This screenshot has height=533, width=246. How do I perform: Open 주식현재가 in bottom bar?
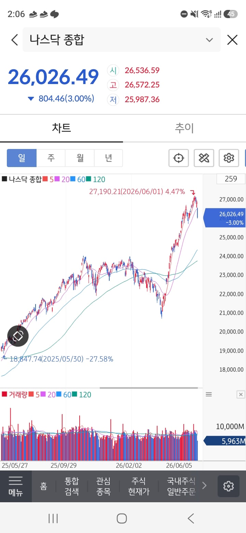click(139, 486)
